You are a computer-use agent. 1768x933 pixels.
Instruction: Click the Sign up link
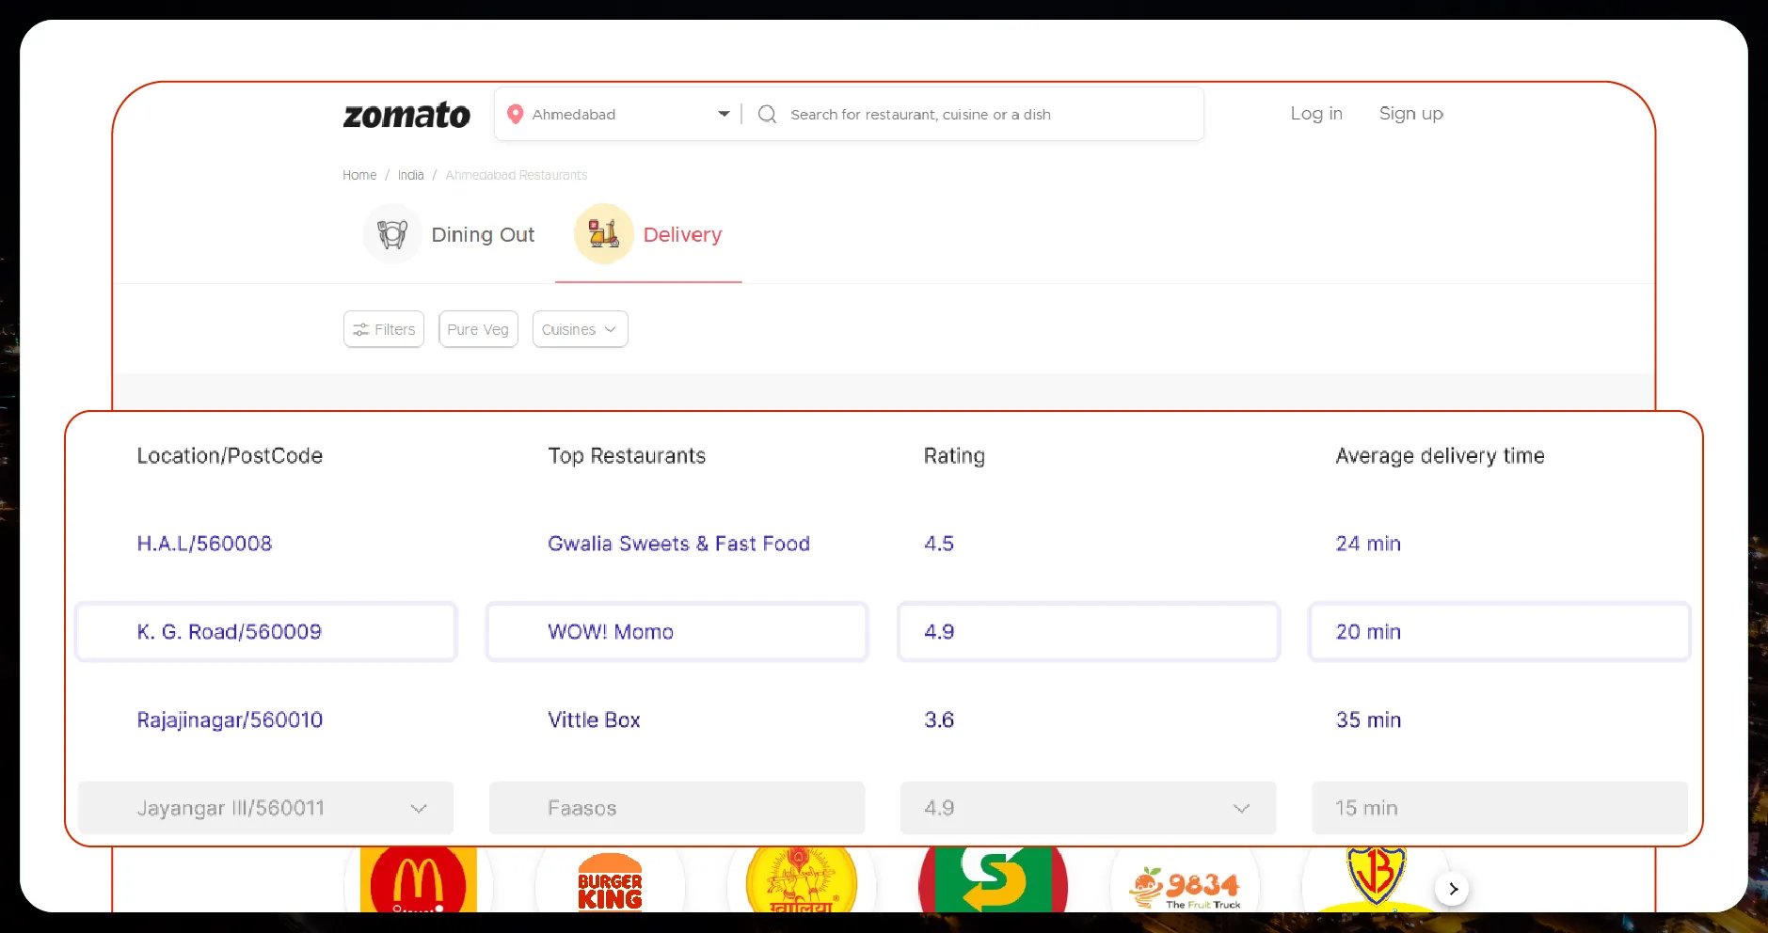coord(1410,114)
